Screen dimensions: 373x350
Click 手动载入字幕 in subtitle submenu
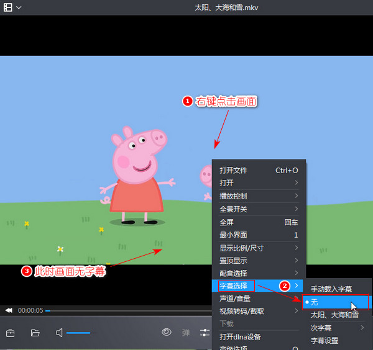(336, 289)
